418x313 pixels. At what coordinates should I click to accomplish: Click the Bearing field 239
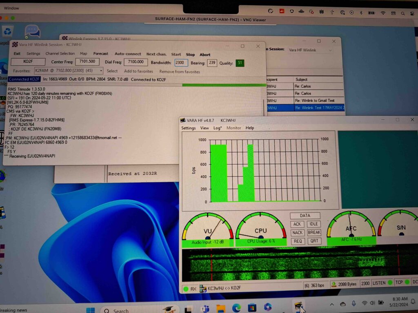tap(212, 63)
